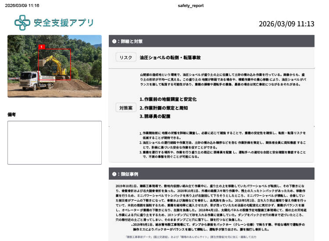Click the 詳細と対策 section header text
Image resolution: width=329 pixels, height=241 pixels.
(x=132, y=41)
